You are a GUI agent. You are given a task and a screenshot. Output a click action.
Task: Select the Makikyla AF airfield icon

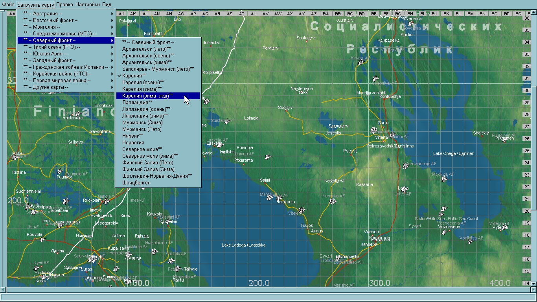coord(444,179)
